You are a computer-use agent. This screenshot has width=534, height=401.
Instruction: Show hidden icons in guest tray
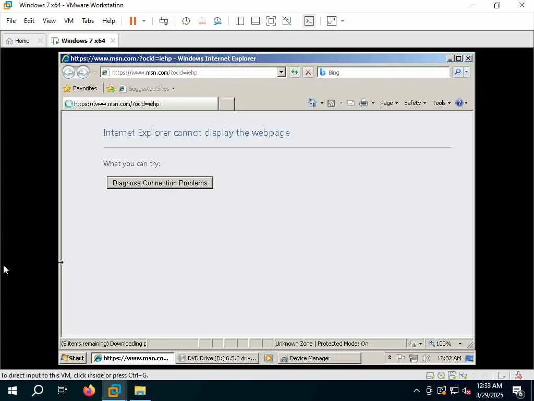(x=390, y=358)
